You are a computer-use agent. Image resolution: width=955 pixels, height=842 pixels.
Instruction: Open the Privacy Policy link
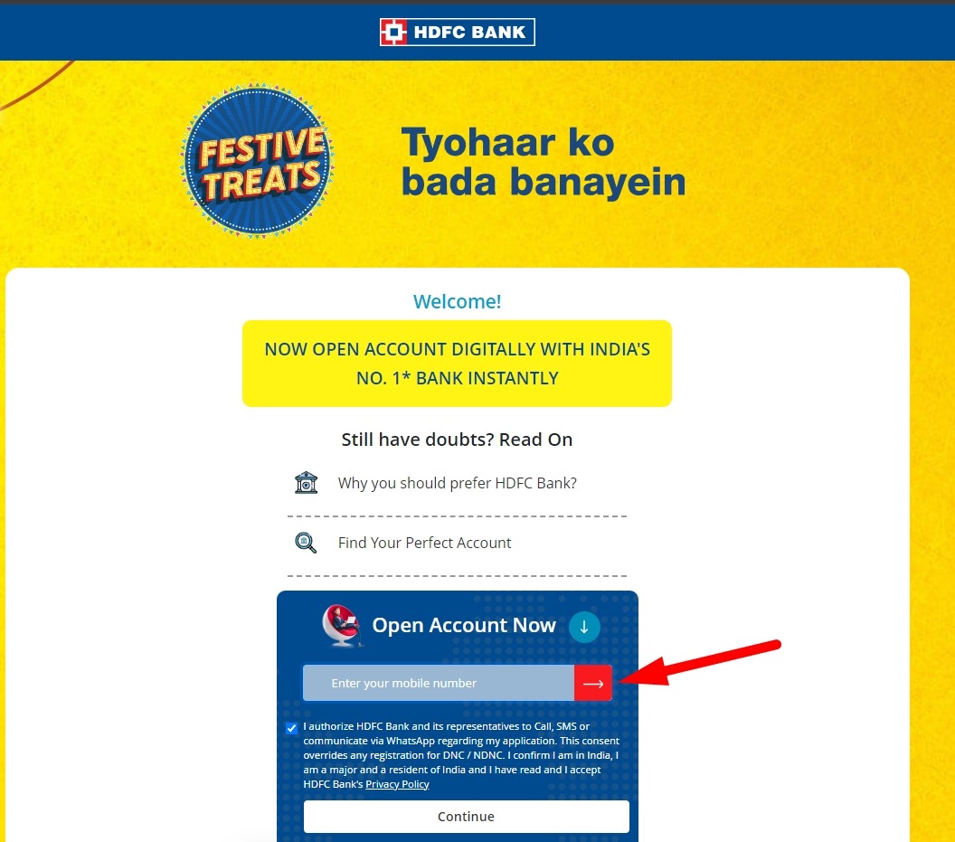pos(397,784)
